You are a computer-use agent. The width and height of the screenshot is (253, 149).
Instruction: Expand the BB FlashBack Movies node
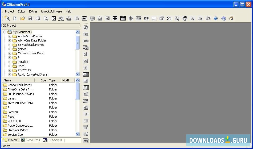(10, 45)
